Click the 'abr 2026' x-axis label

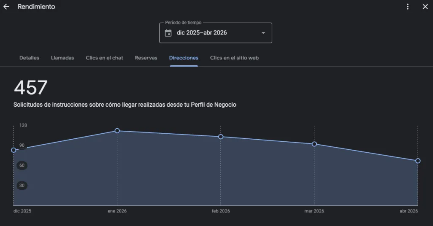tap(409, 211)
